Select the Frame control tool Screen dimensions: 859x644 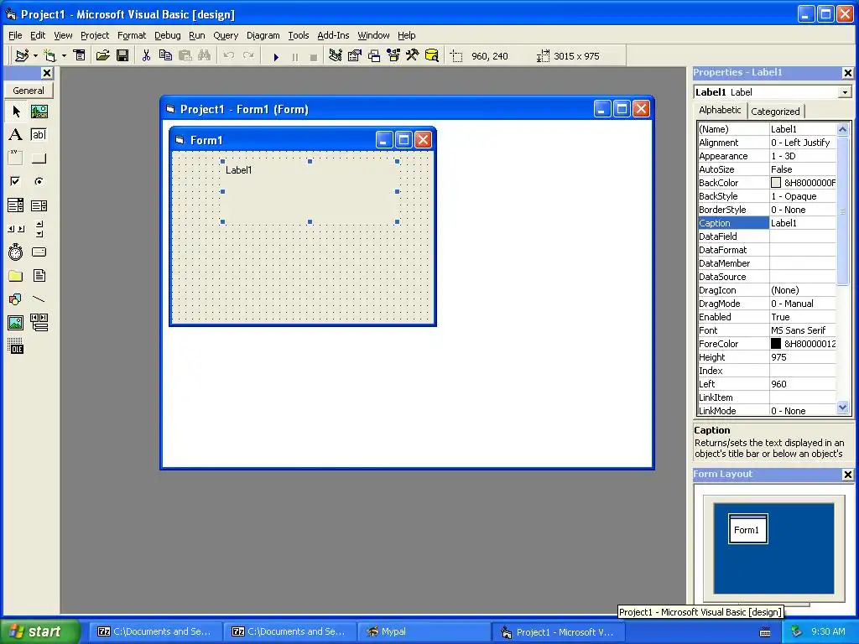(x=16, y=158)
